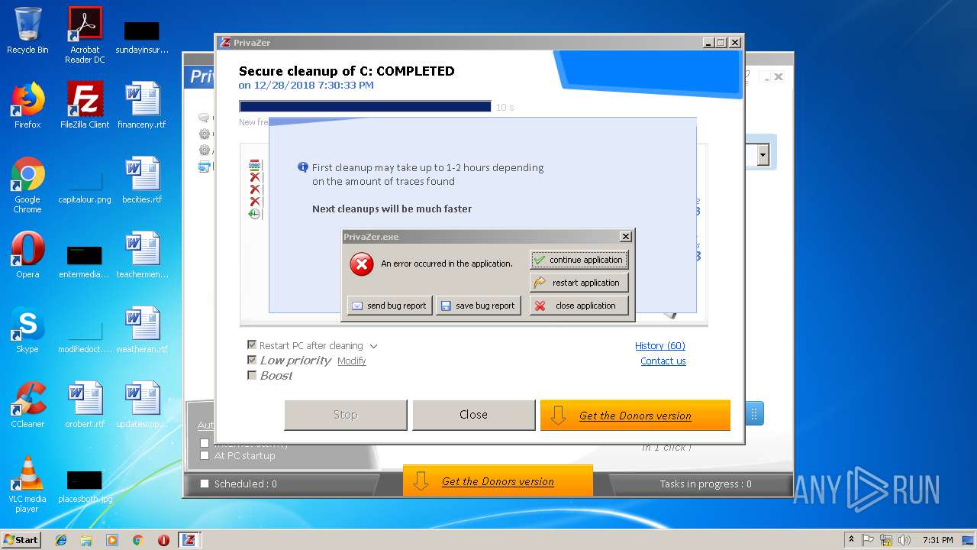Open financeny.rtf document

coord(142,105)
